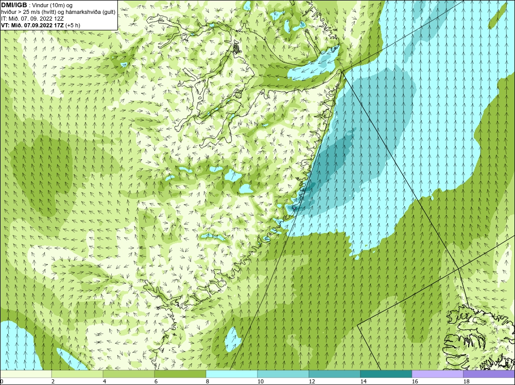515x385 pixels.
Task: Click the 'VT: Mið. 07.09.2022 17Z' valid time
Action: 33,25
